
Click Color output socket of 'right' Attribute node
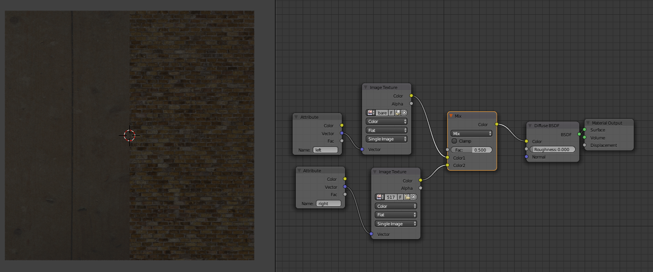345,179
